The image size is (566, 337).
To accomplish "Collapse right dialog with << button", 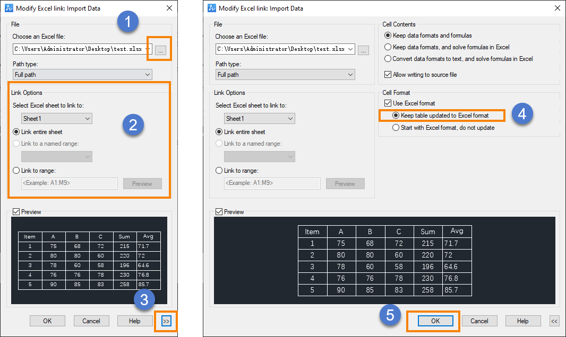I will pos(554,321).
